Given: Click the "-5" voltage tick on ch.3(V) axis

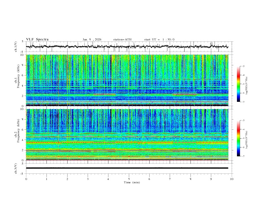Looking at the screenshot, I should point(22,174).
